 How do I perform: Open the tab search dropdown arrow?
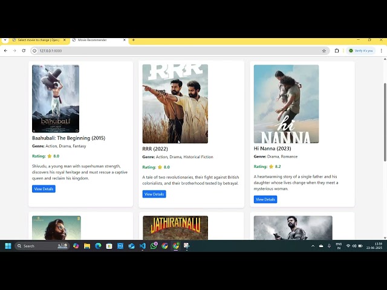tap(5, 40)
